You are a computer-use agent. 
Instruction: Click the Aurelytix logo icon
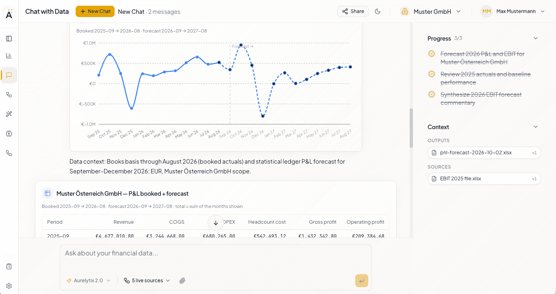tap(9, 14)
